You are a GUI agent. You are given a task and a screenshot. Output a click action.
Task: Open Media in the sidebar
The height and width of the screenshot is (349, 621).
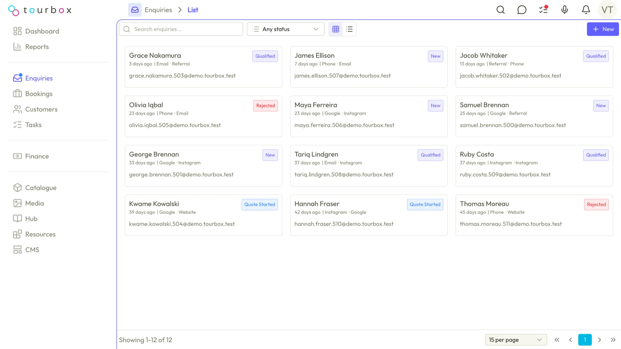click(29, 203)
